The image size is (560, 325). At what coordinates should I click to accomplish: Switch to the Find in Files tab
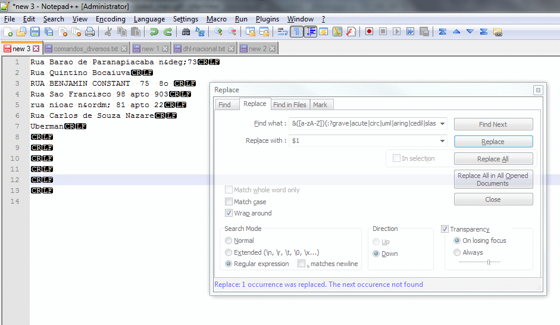(x=289, y=105)
